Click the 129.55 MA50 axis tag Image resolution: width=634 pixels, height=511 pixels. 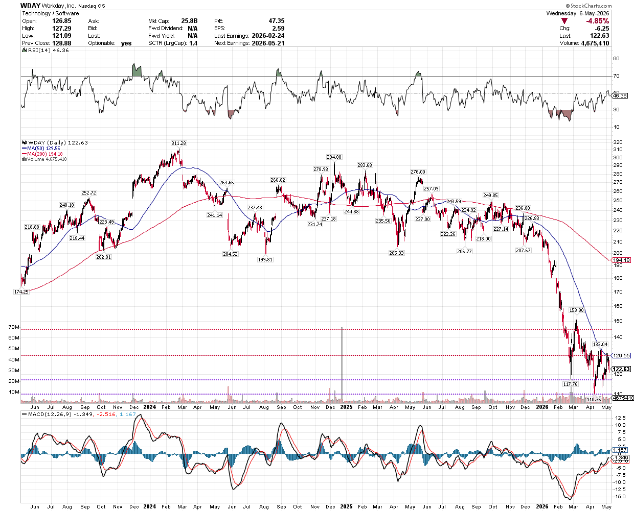621,356
